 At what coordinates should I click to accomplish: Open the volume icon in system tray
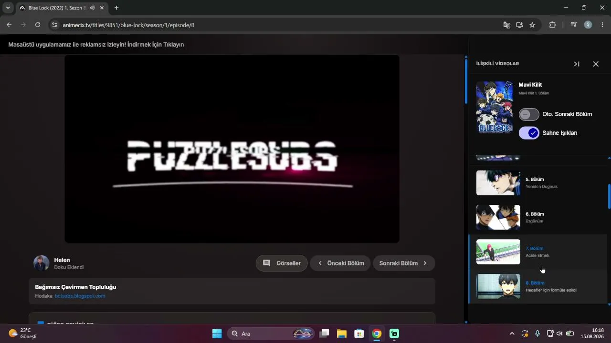(x=559, y=333)
